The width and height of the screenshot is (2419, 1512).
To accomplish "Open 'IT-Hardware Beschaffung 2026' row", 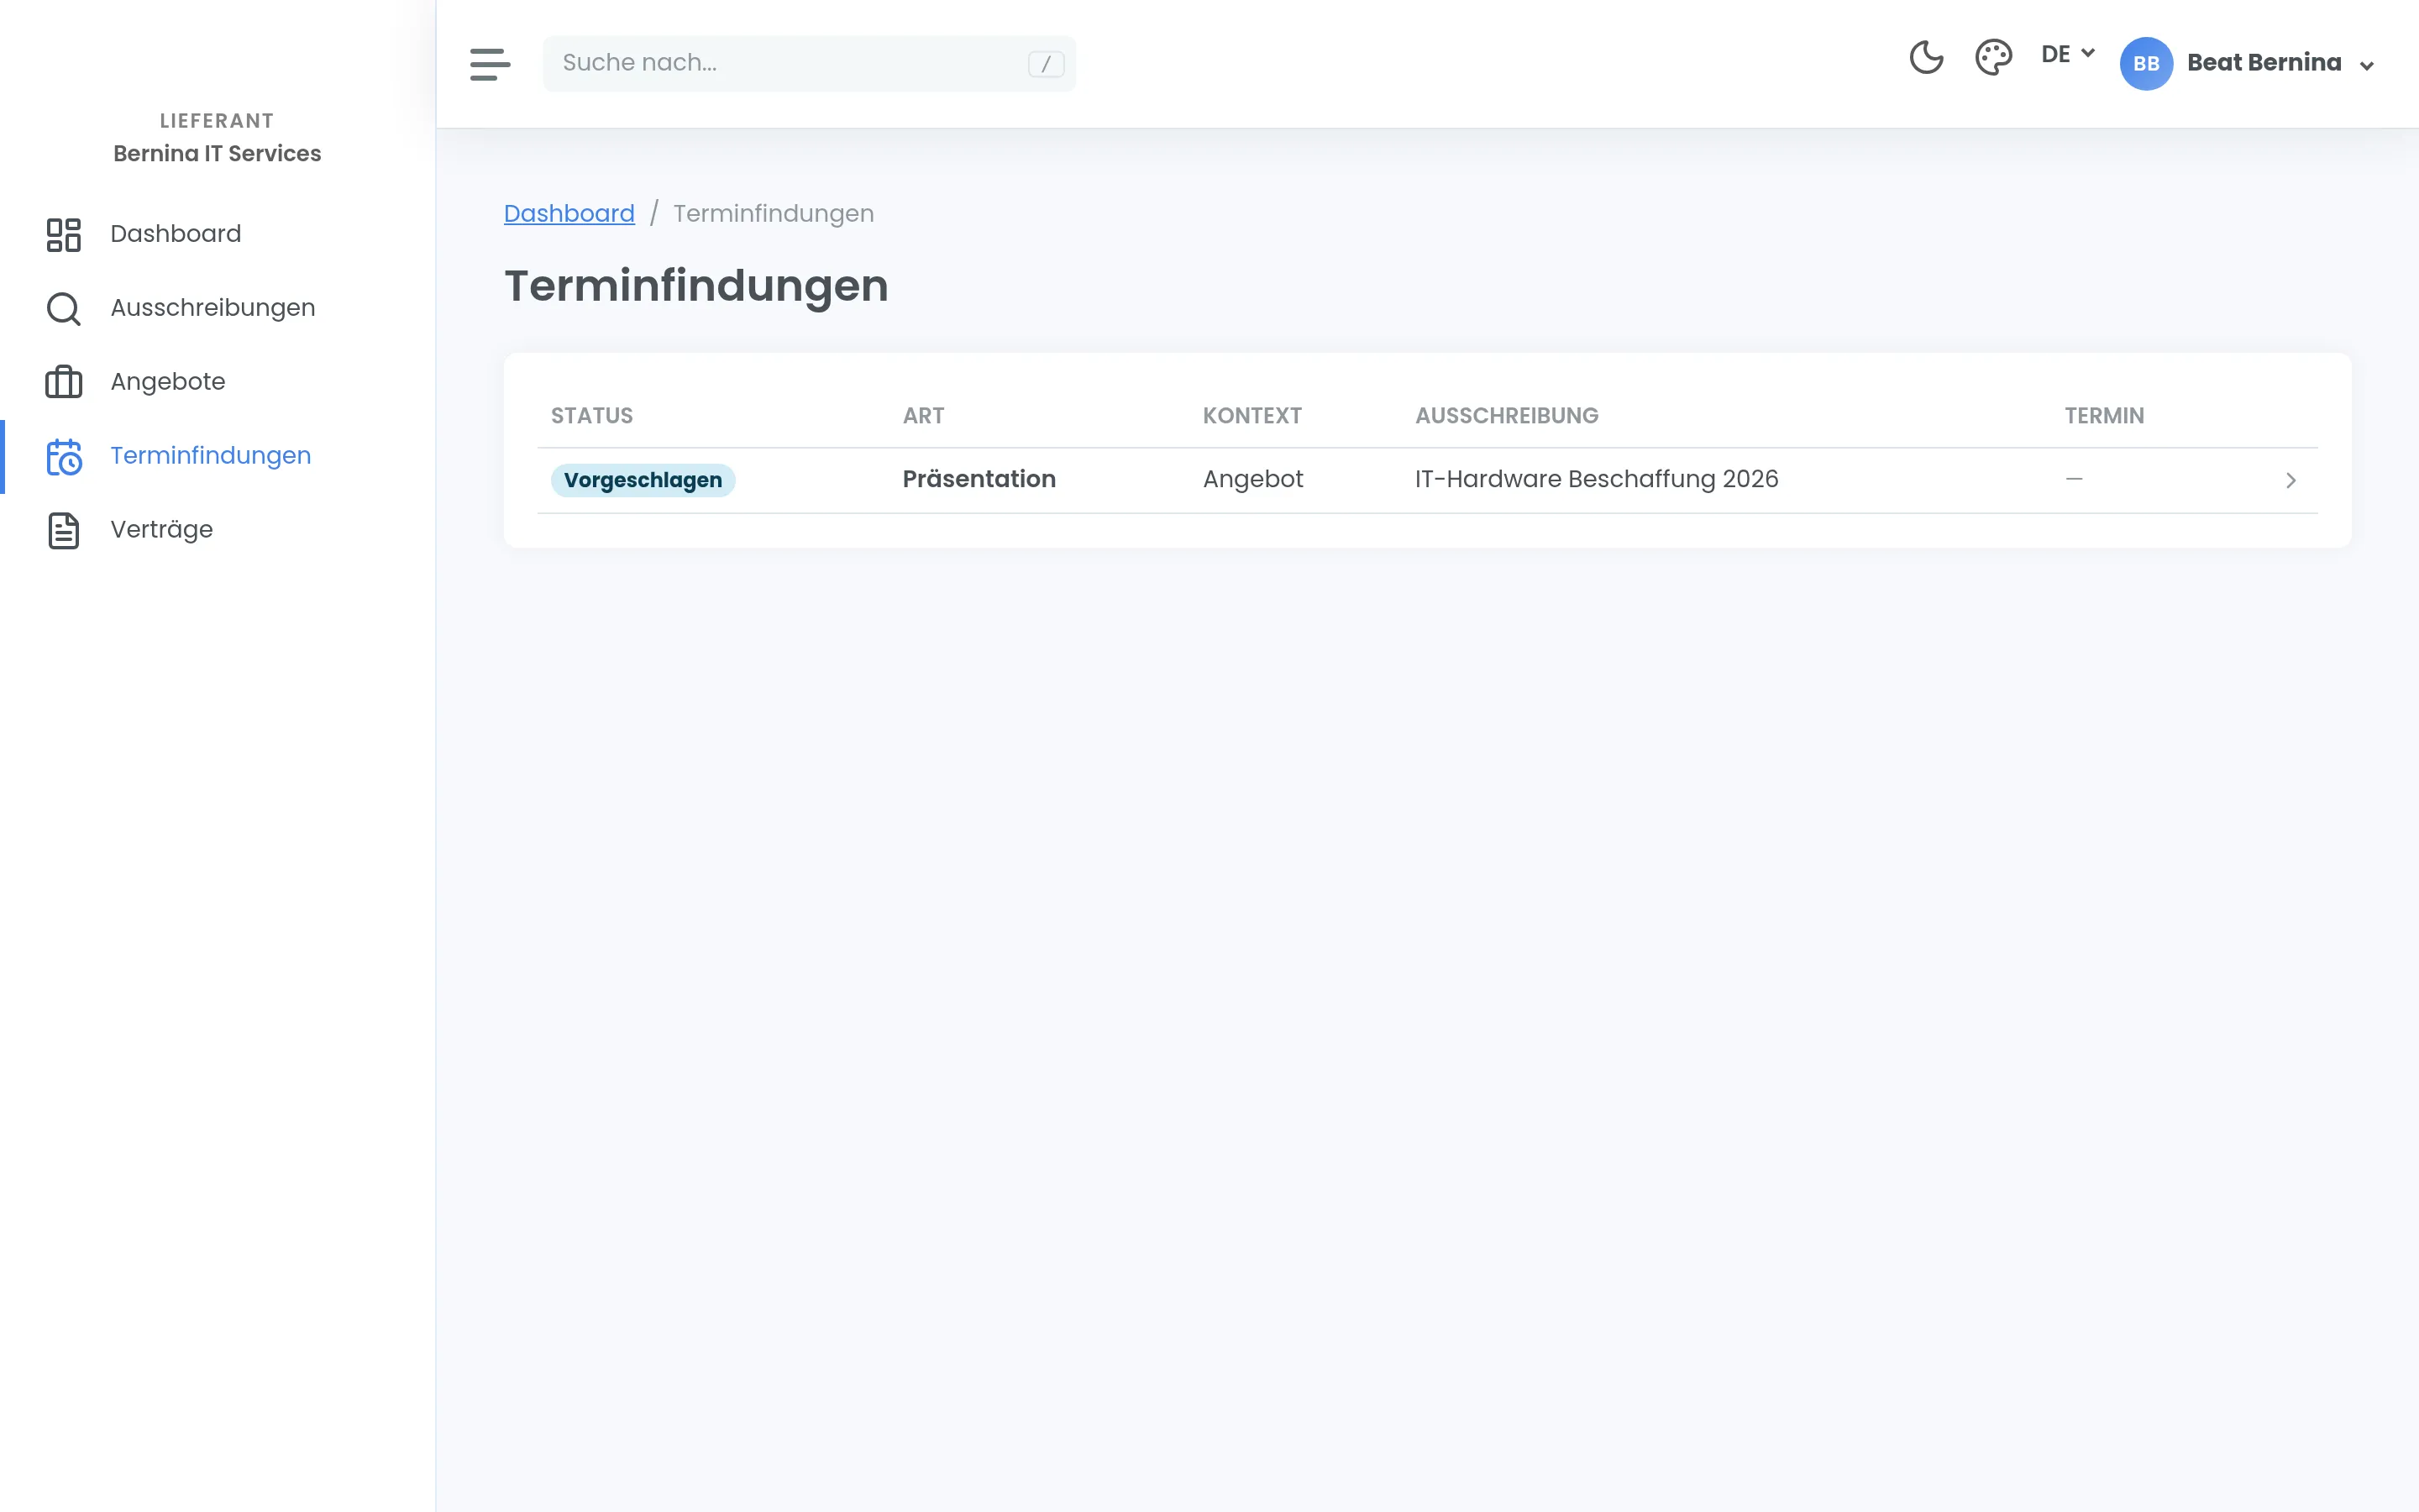I will tap(1597, 480).
